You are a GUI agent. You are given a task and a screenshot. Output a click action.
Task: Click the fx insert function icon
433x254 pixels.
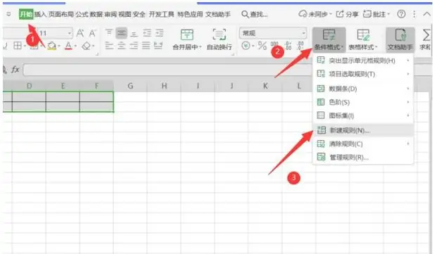coord(16,70)
